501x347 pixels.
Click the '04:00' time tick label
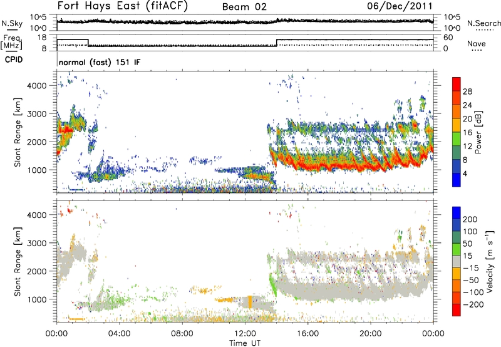click(119, 334)
